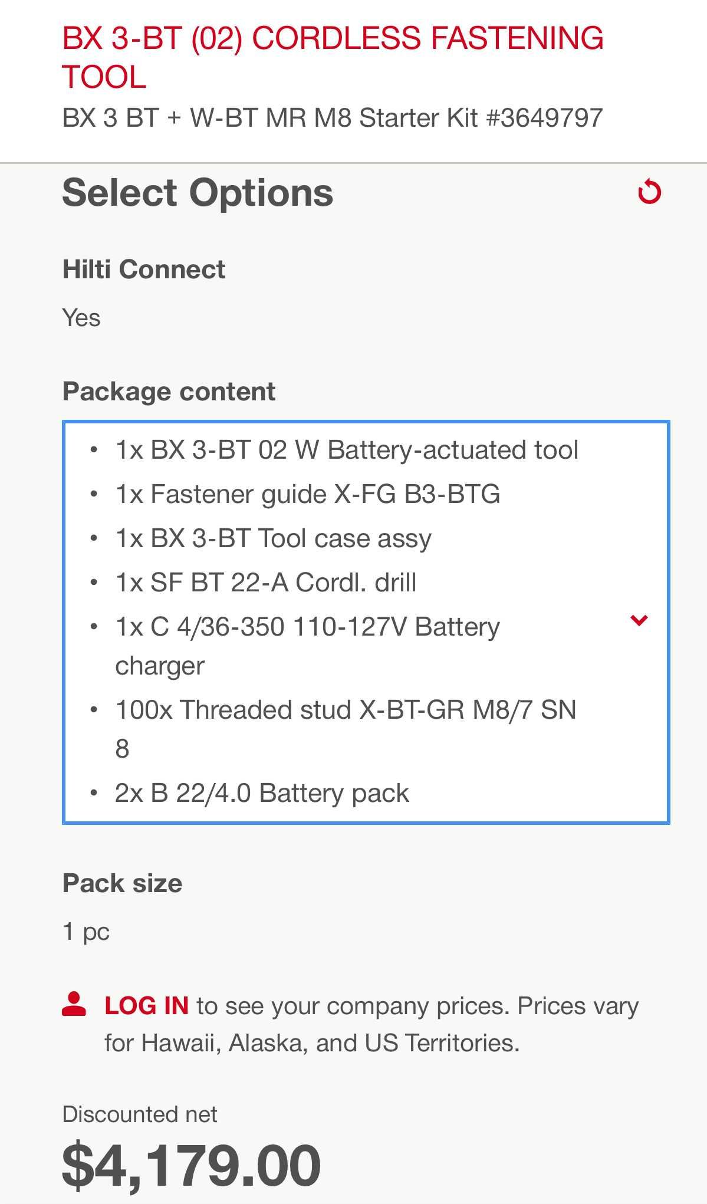Click the $4,179.00 discounted price
The image size is (707, 1204).
click(192, 1165)
